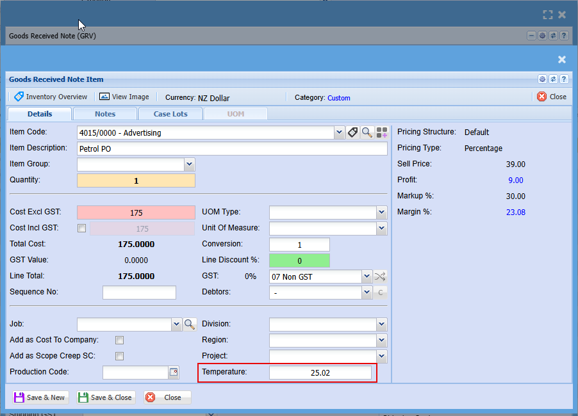Open the Production Code picker icon
578x416 pixels.
click(x=173, y=372)
